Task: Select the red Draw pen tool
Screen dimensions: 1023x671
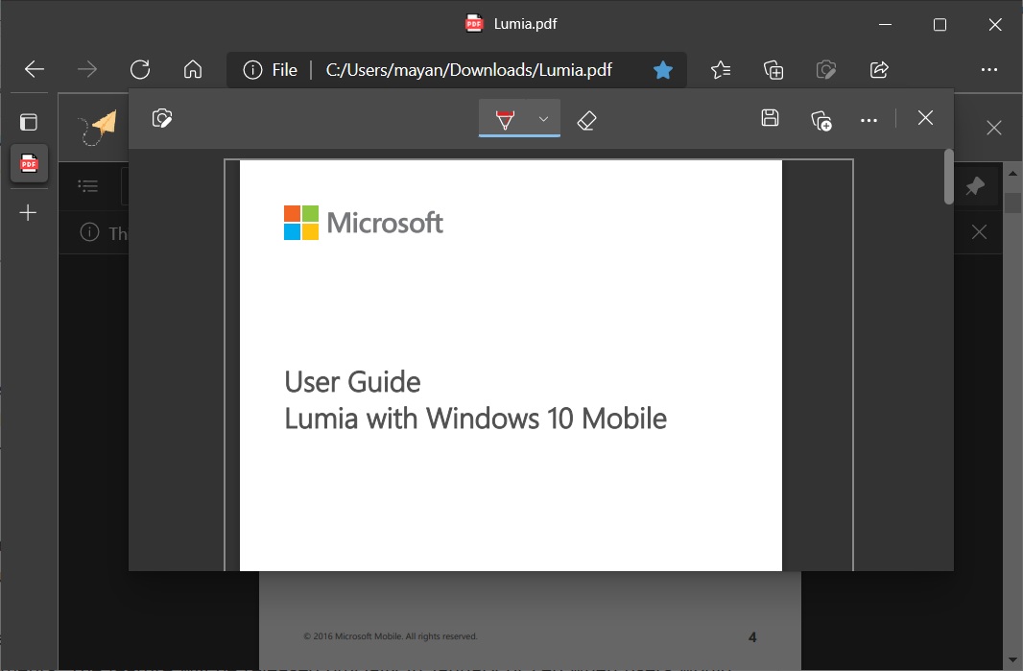Action: (x=505, y=119)
